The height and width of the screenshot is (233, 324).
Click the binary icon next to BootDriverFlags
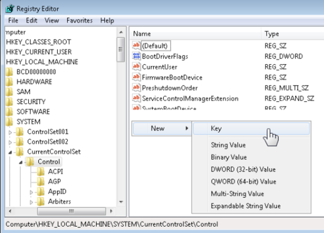pos(136,56)
